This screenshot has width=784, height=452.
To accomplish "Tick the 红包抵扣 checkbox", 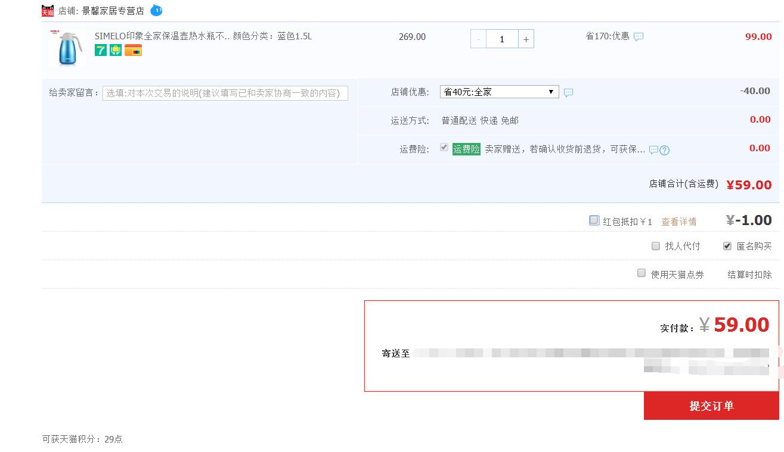I will (594, 220).
